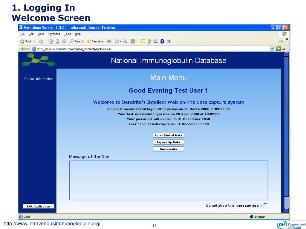The image size is (306, 229).
Task: Click the Enter Clinical Data button
Action: coord(168,135)
